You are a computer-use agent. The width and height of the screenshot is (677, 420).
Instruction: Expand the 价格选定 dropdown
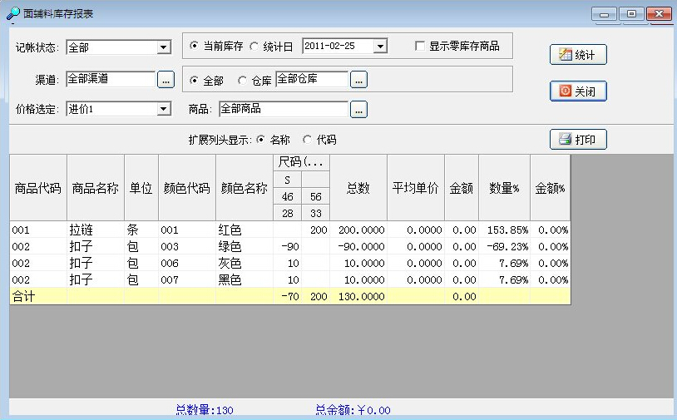[164, 109]
